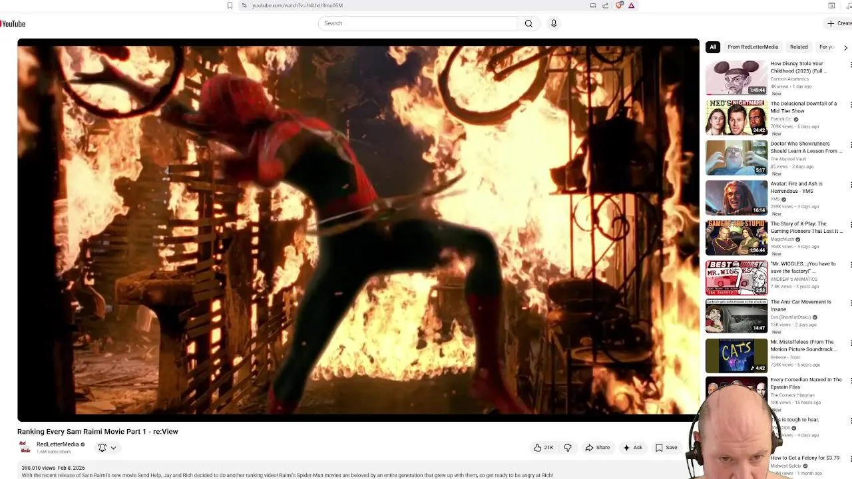Open more options for Doctor Who Showrunners video
This screenshot has width=852, height=479.
[x=850, y=145]
